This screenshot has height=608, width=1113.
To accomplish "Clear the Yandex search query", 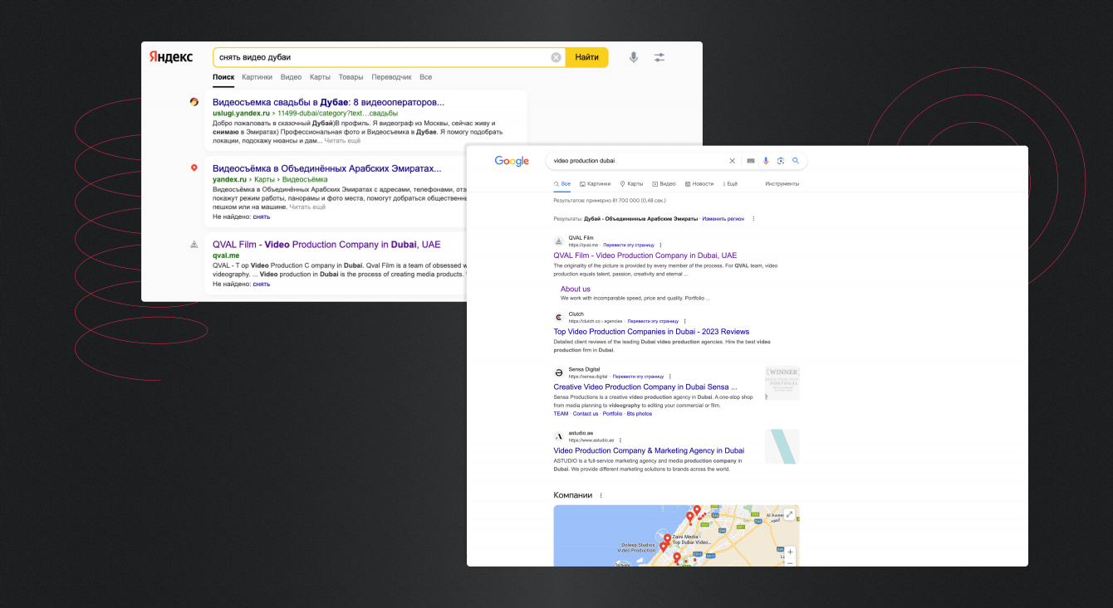I will click(x=556, y=57).
